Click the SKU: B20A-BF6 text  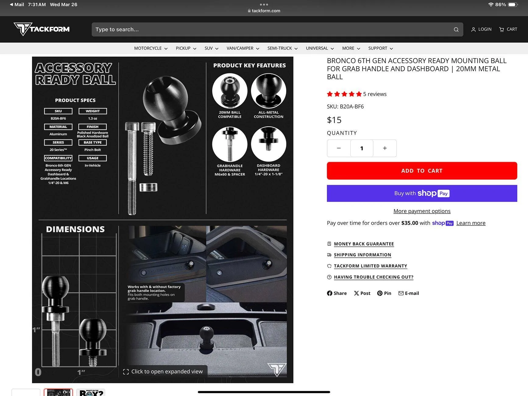coord(345,107)
